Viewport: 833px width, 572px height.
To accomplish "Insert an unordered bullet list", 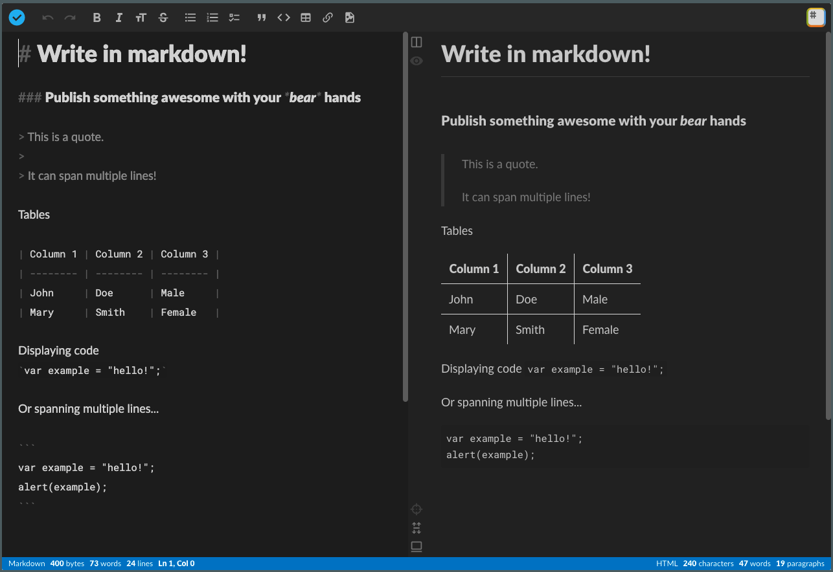I will [190, 17].
